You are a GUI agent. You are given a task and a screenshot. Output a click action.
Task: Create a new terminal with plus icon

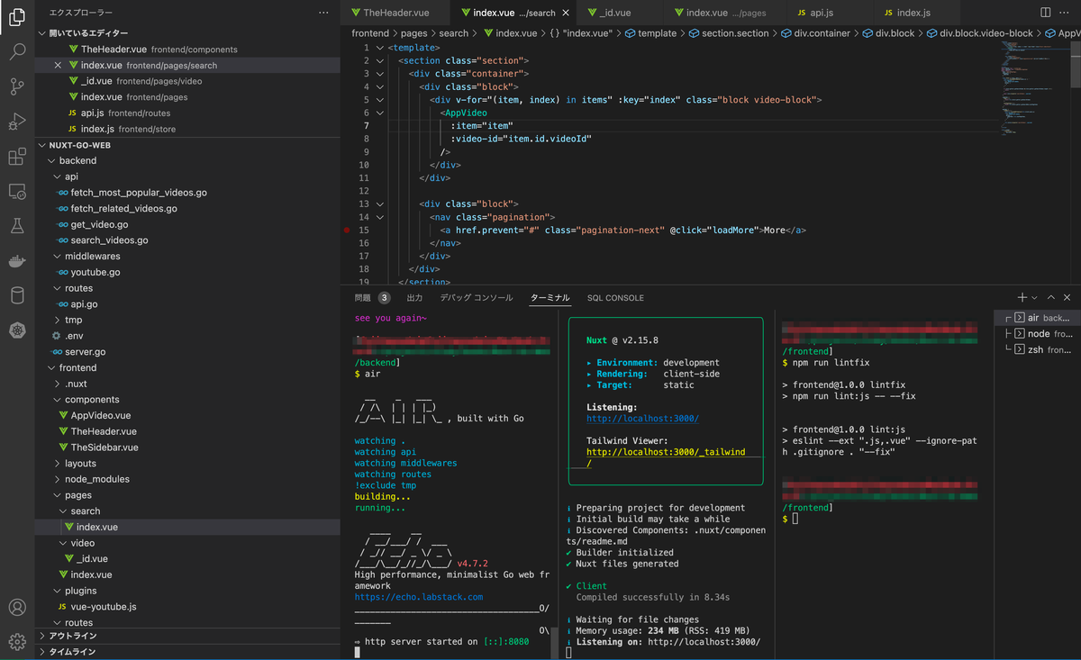click(1022, 297)
